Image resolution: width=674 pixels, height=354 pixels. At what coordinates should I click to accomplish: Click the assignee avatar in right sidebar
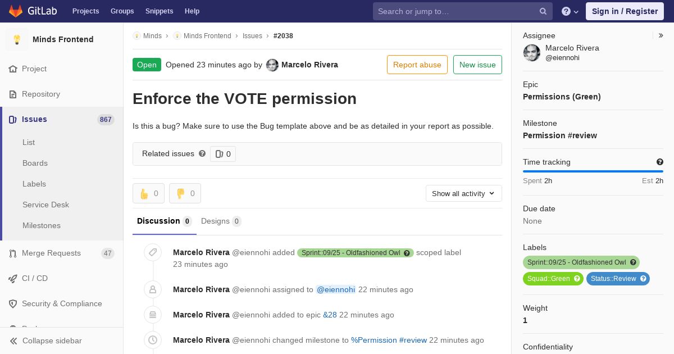(x=532, y=53)
